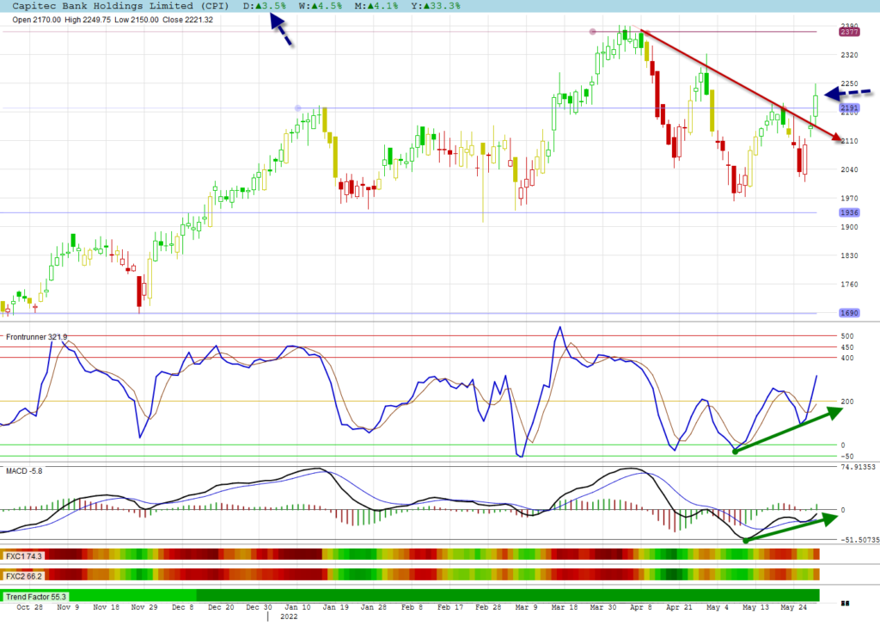Click the 1830 price axis label
Viewport: 880px width, 632px height.
coord(849,255)
